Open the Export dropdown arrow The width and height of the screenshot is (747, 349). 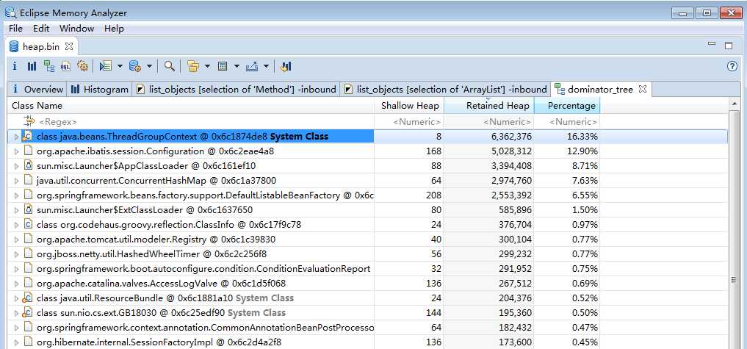266,66
